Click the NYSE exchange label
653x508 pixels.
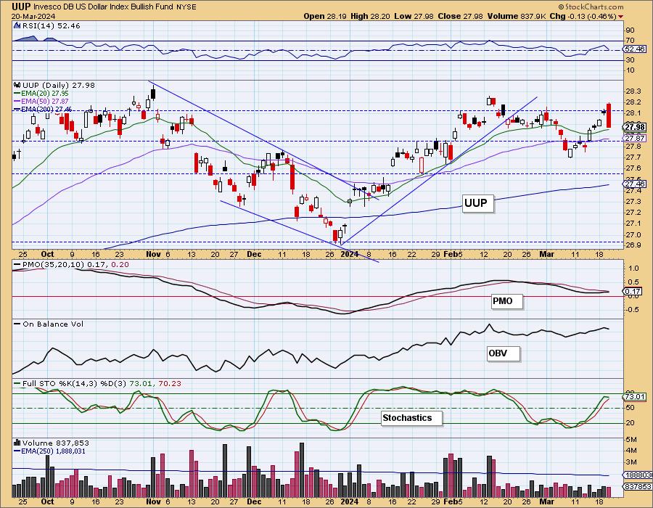coord(186,7)
